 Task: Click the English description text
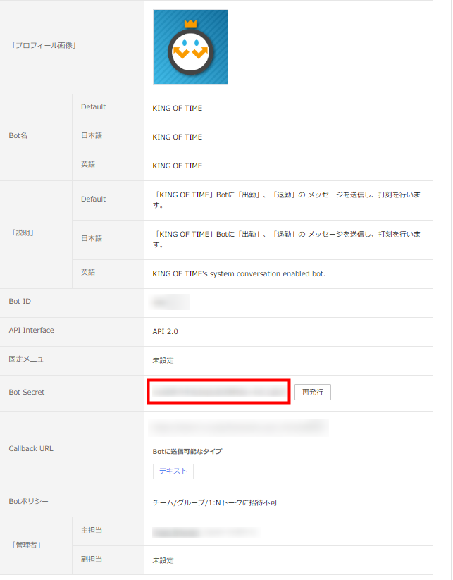[x=239, y=274]
